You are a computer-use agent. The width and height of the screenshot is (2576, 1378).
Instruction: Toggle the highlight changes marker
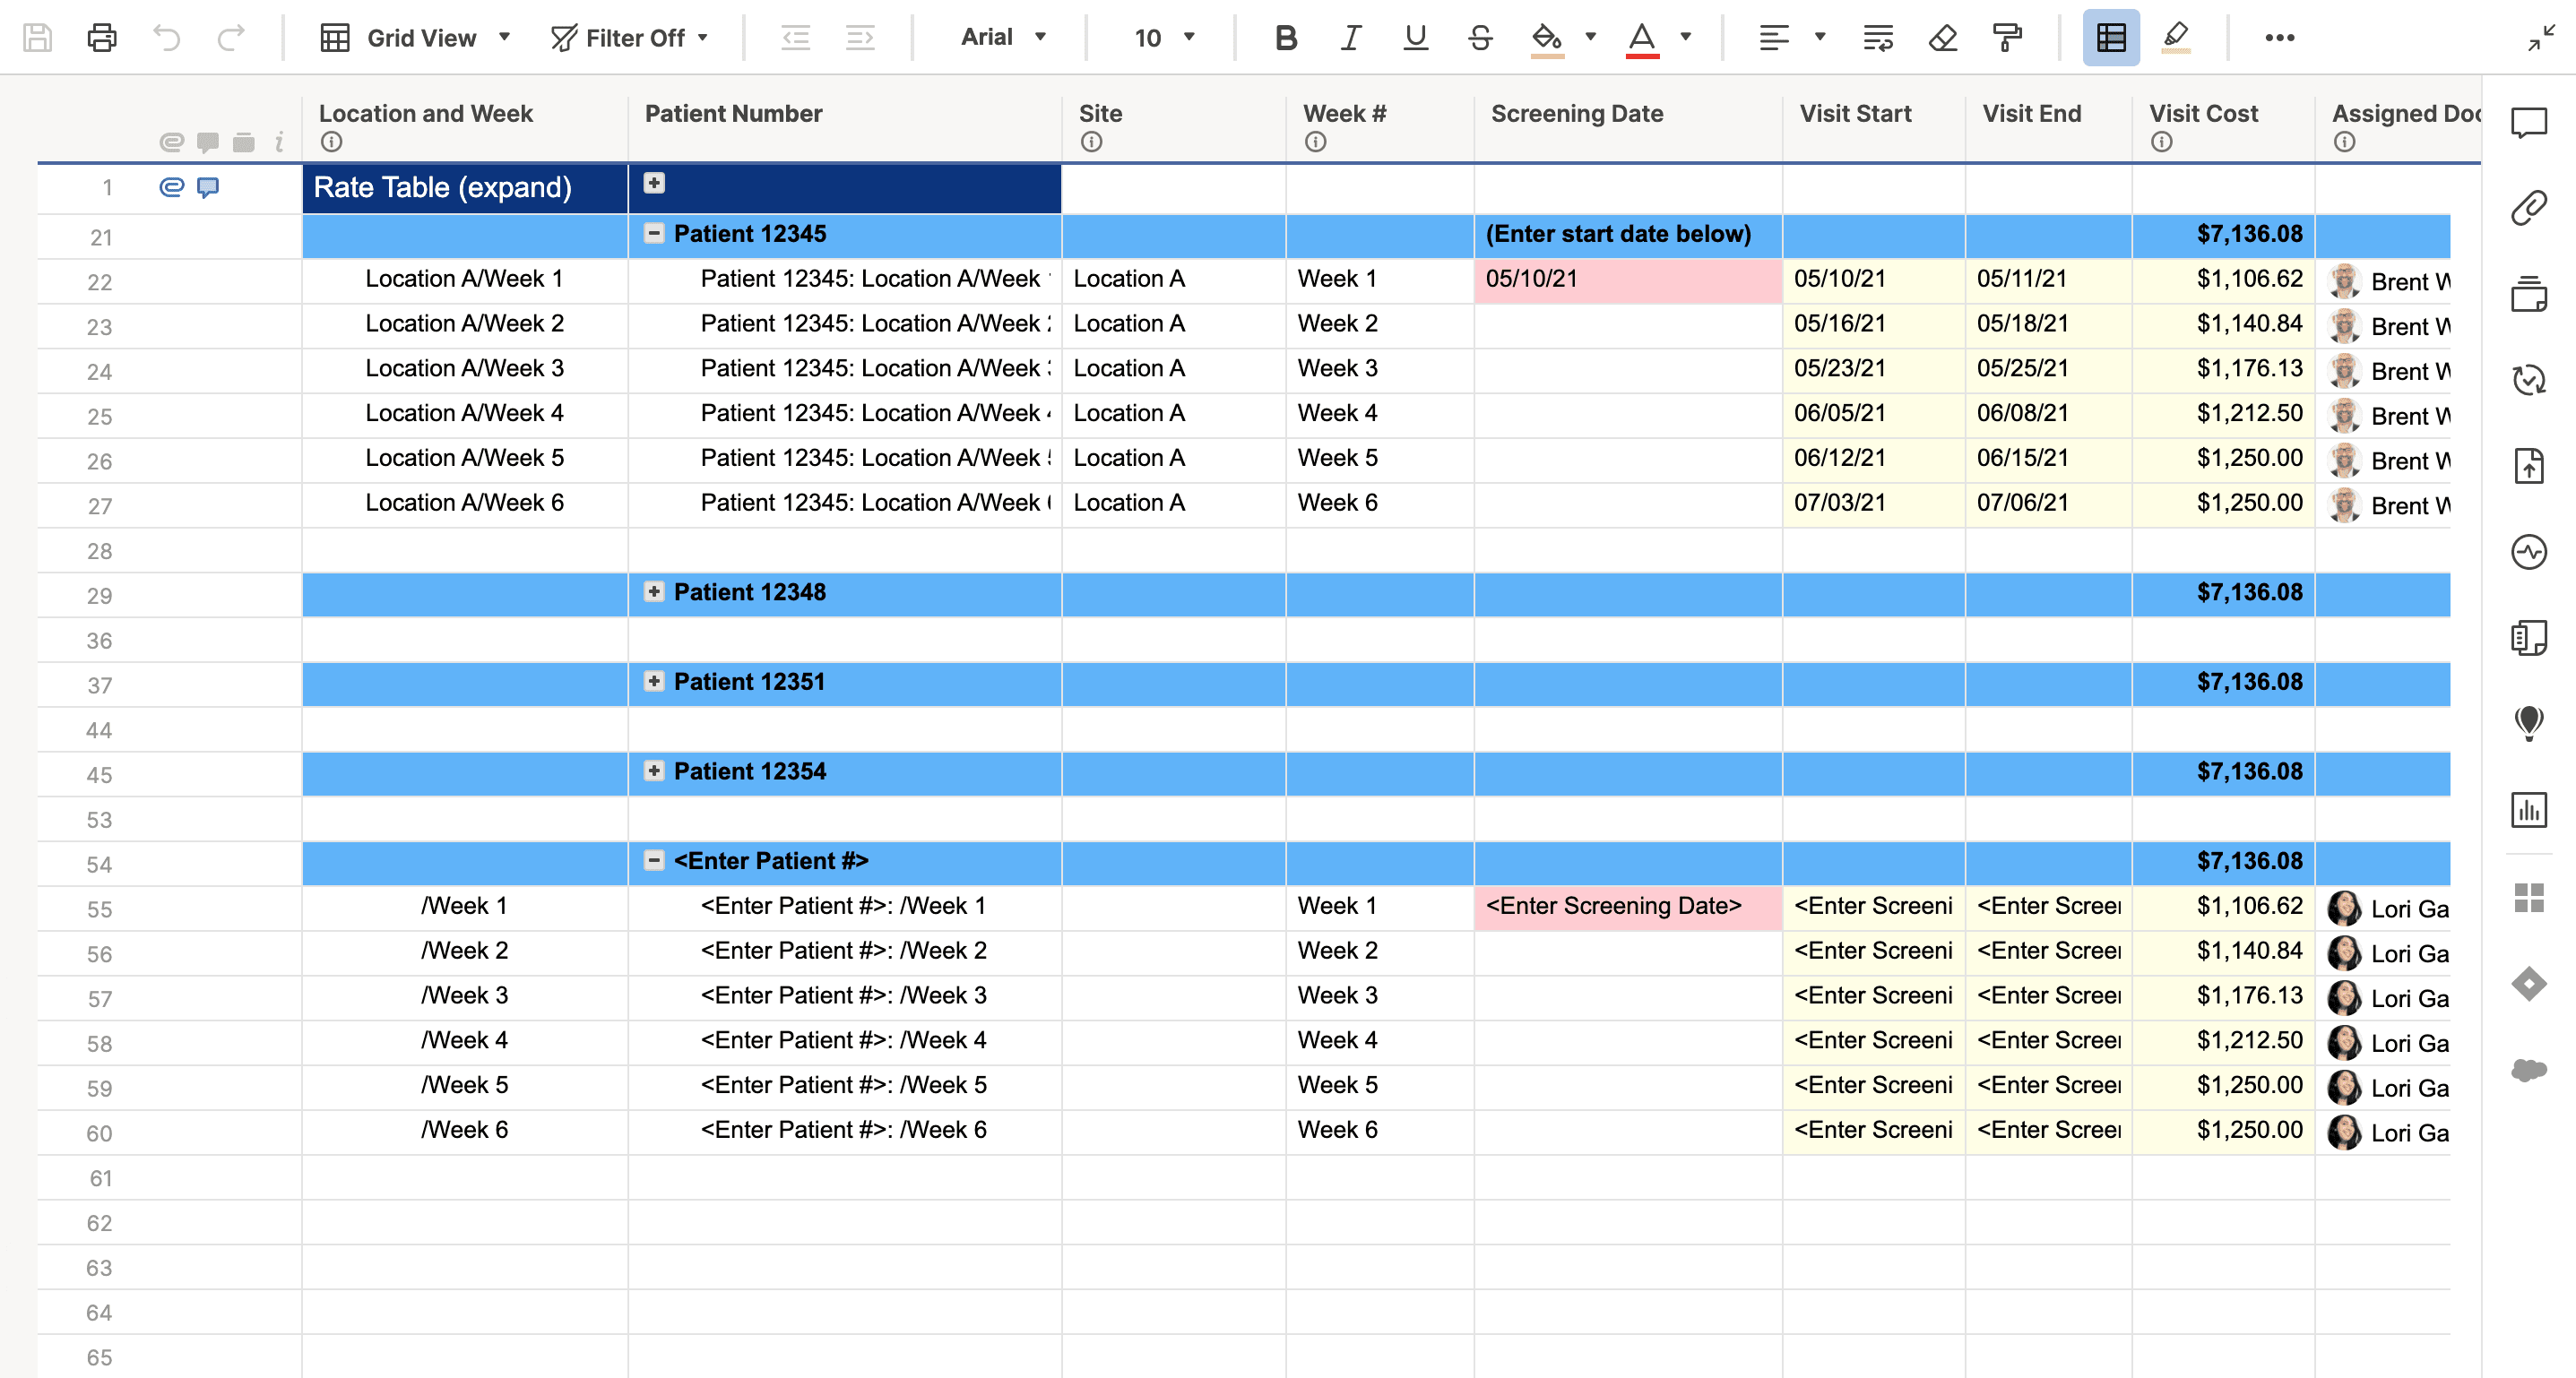point(2176,38)
